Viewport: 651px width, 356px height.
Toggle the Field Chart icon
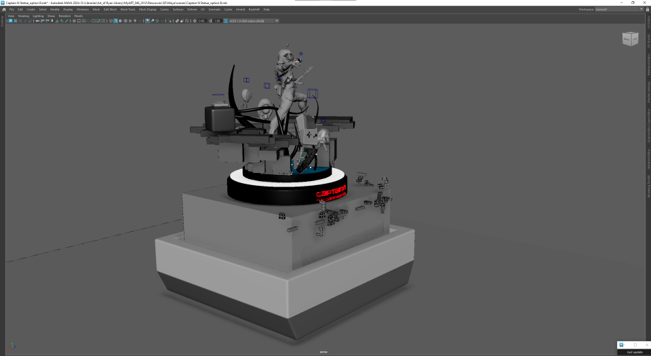(x=94, y=21)
